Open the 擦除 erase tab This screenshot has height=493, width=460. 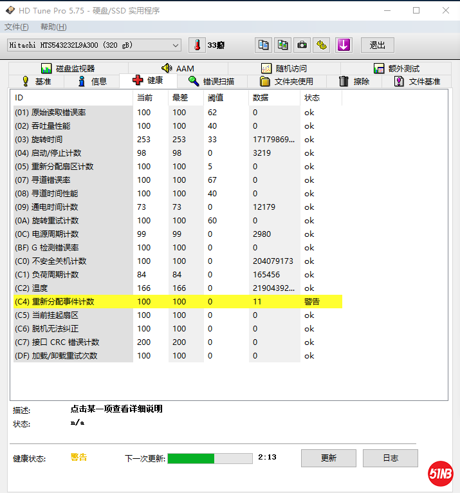(354, 81)
